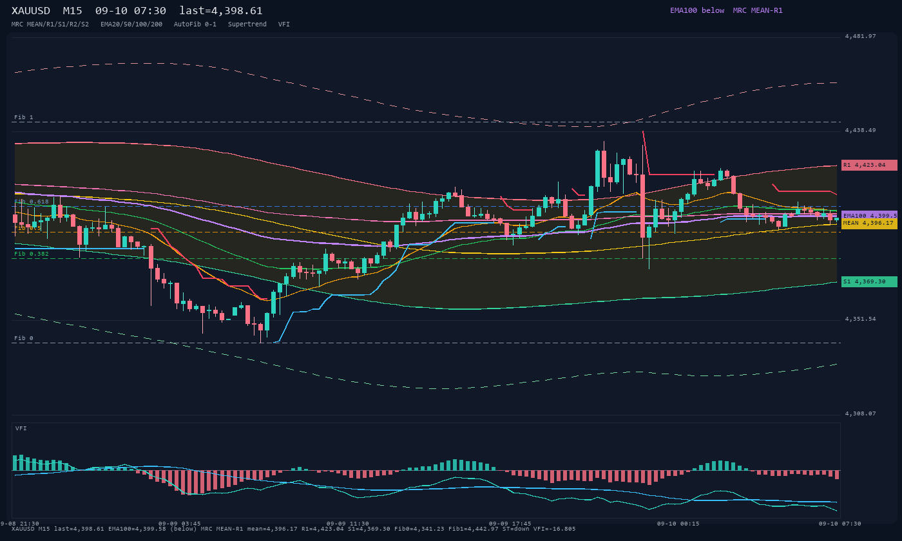Click the "MRC MEAN-R1" text at top right
The width and height of the screenshot is (902, 541).
(758, 10)
